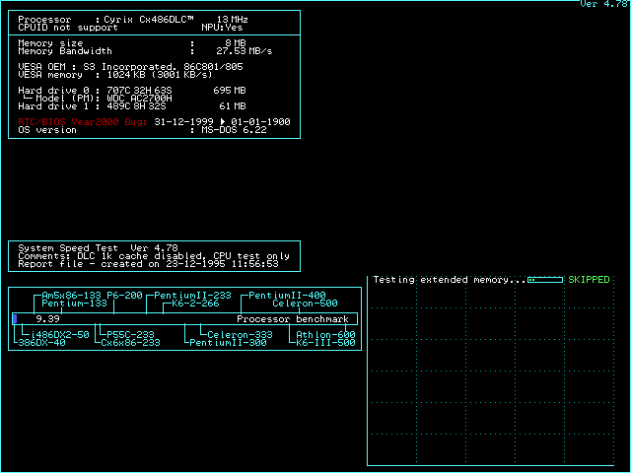Click the Ver 4.78 label in top corner
631x473 pixels.
[603, 5]
